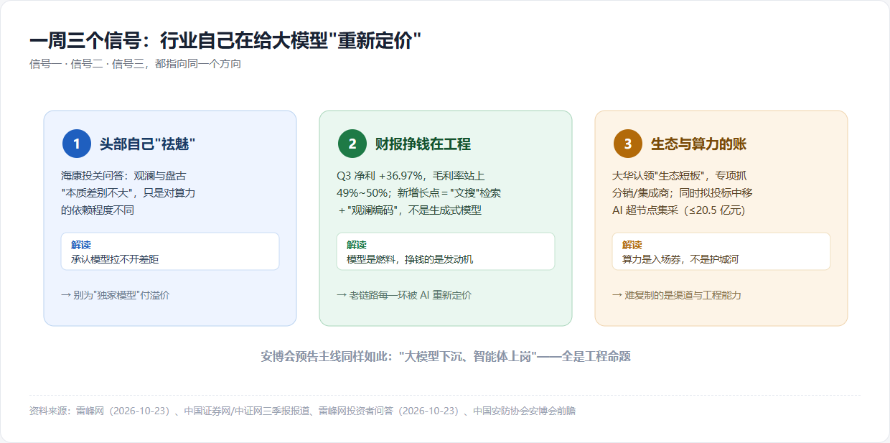Click the heading 头部自己"祛魅"
The height and width of the screenshot is (443, 890).
148,144
